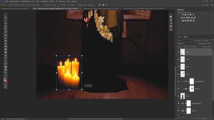Add a Vibrance adjustment
The width and height of the screenshot is (214, 120).
point(193,15)
